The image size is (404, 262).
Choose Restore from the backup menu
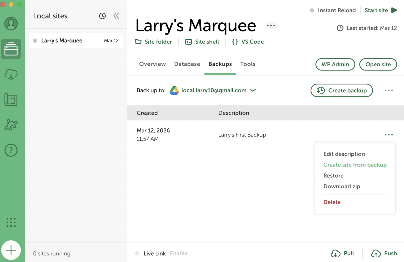[x=334, y=175]
